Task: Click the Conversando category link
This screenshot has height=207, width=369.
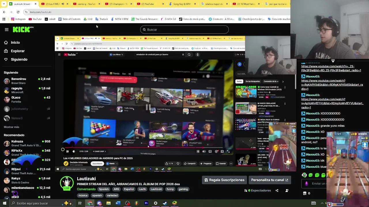Action: 86,189
